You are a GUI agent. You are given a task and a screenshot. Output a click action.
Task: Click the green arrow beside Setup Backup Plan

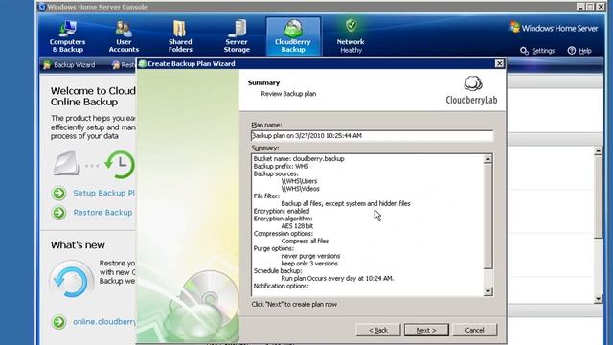[x=59, y=193]
